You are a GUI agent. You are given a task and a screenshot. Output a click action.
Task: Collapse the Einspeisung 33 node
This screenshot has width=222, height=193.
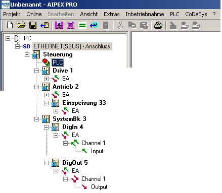point(46,103)
